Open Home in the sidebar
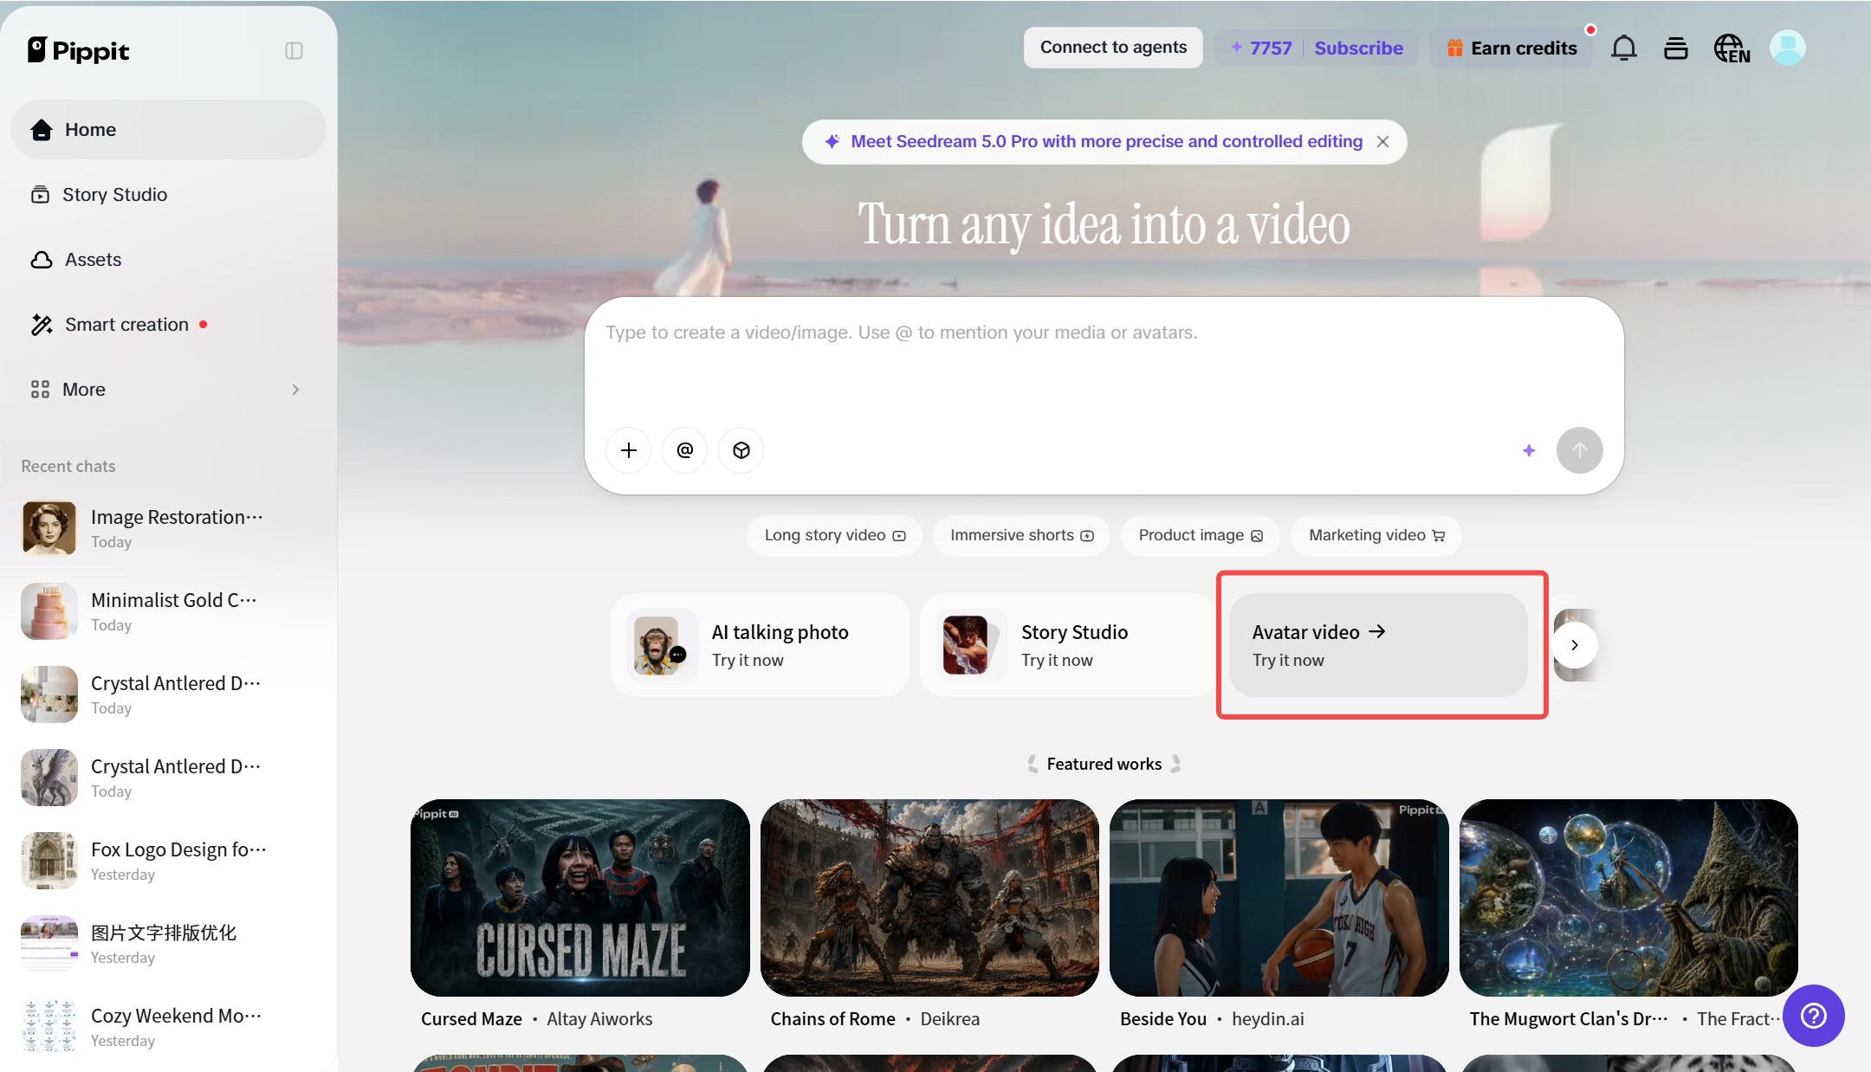 pos(168,129)
